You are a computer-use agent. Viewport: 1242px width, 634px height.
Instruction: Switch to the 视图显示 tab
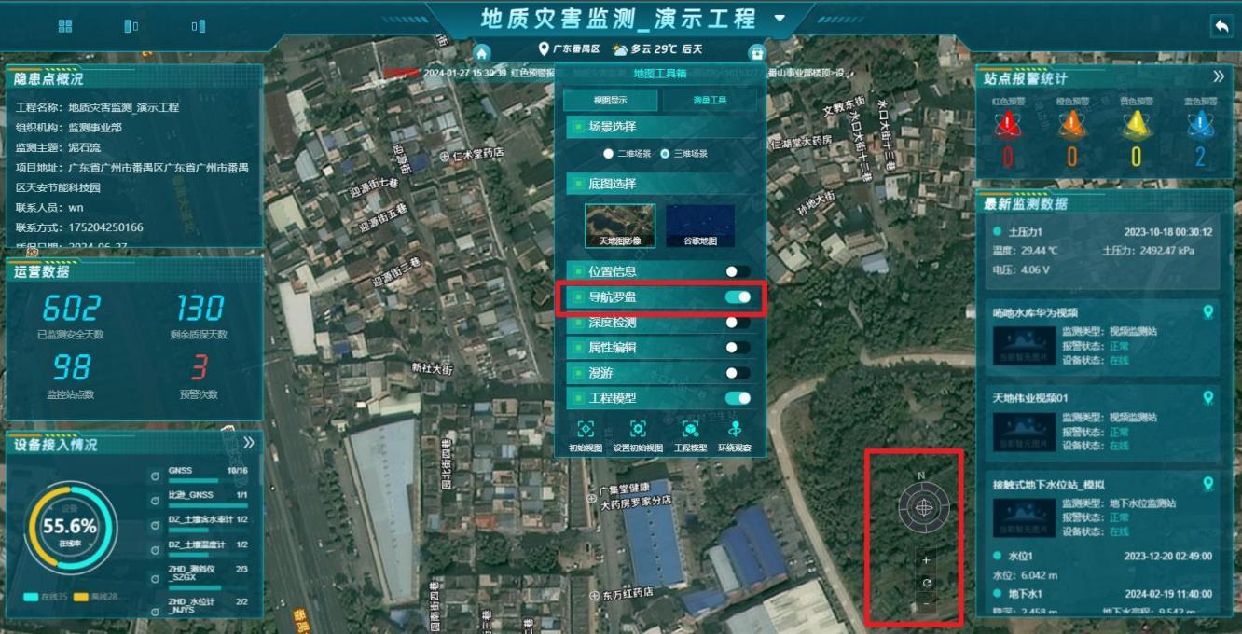click(x=610, y=101)
